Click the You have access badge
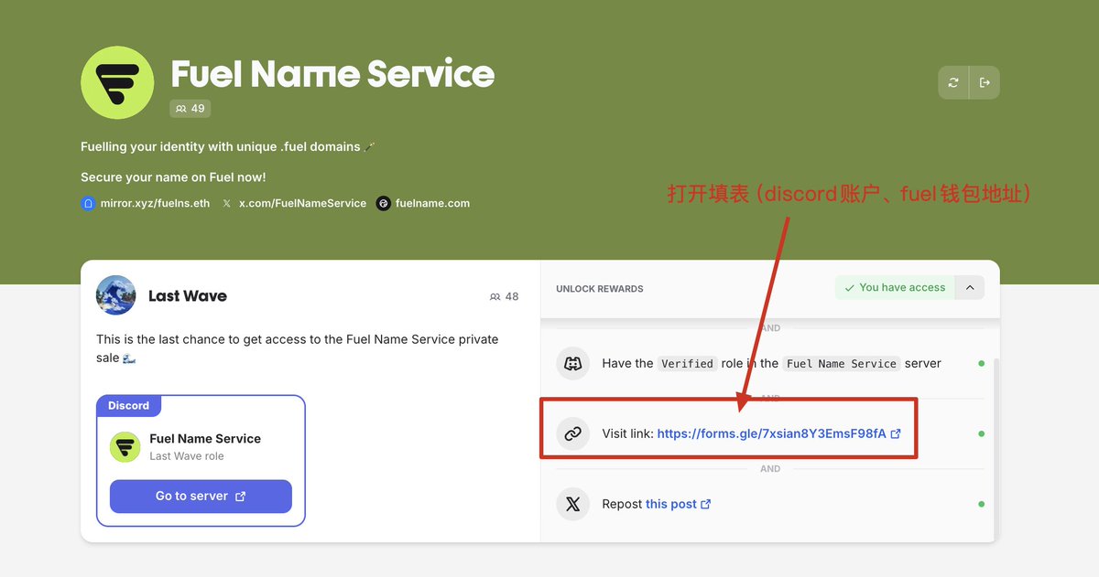The width and height of the screenshot is (1099, 577). (895, 287)
